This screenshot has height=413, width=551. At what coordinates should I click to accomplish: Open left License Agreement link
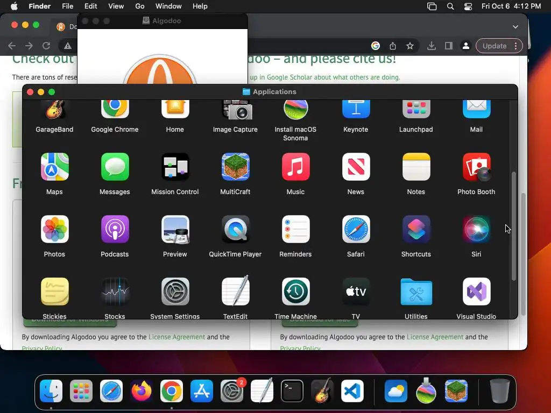point(176,337)
